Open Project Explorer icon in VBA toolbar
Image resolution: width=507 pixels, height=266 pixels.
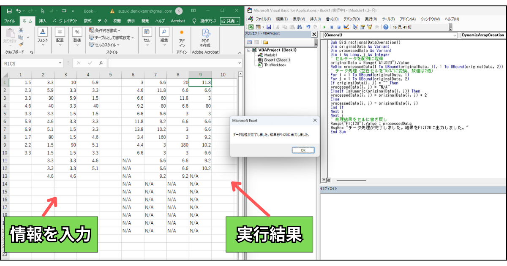point(355,27)
